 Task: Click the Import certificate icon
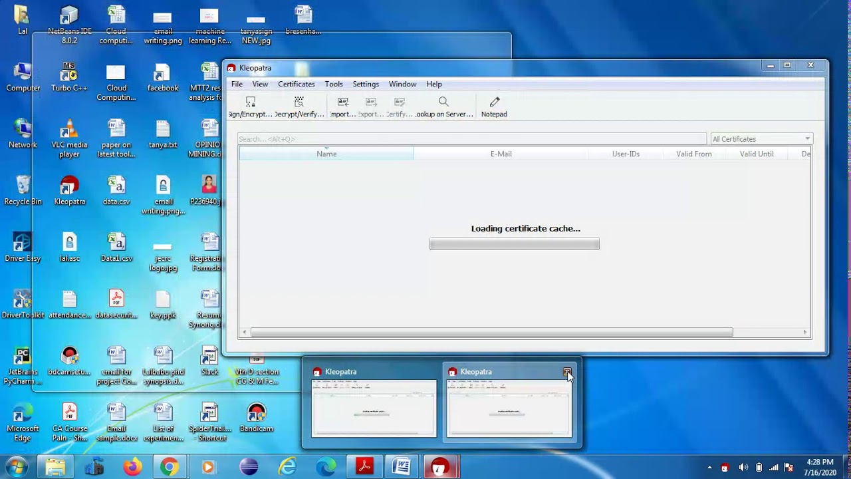coord(343,106)
